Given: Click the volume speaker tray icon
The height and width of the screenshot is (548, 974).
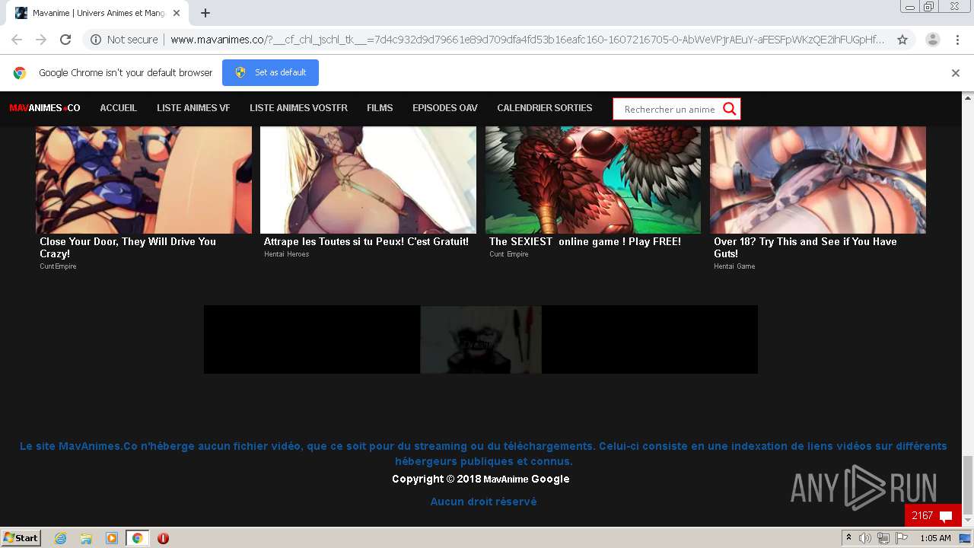Looking at the screenshot, I should click(x=865, y=538).
